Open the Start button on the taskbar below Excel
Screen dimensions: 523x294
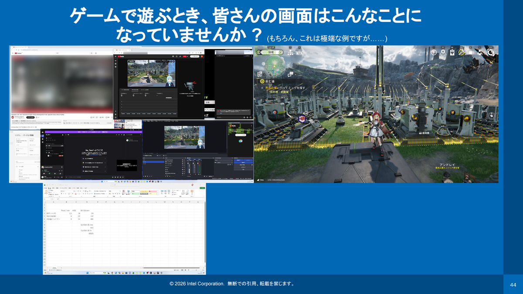87,273
